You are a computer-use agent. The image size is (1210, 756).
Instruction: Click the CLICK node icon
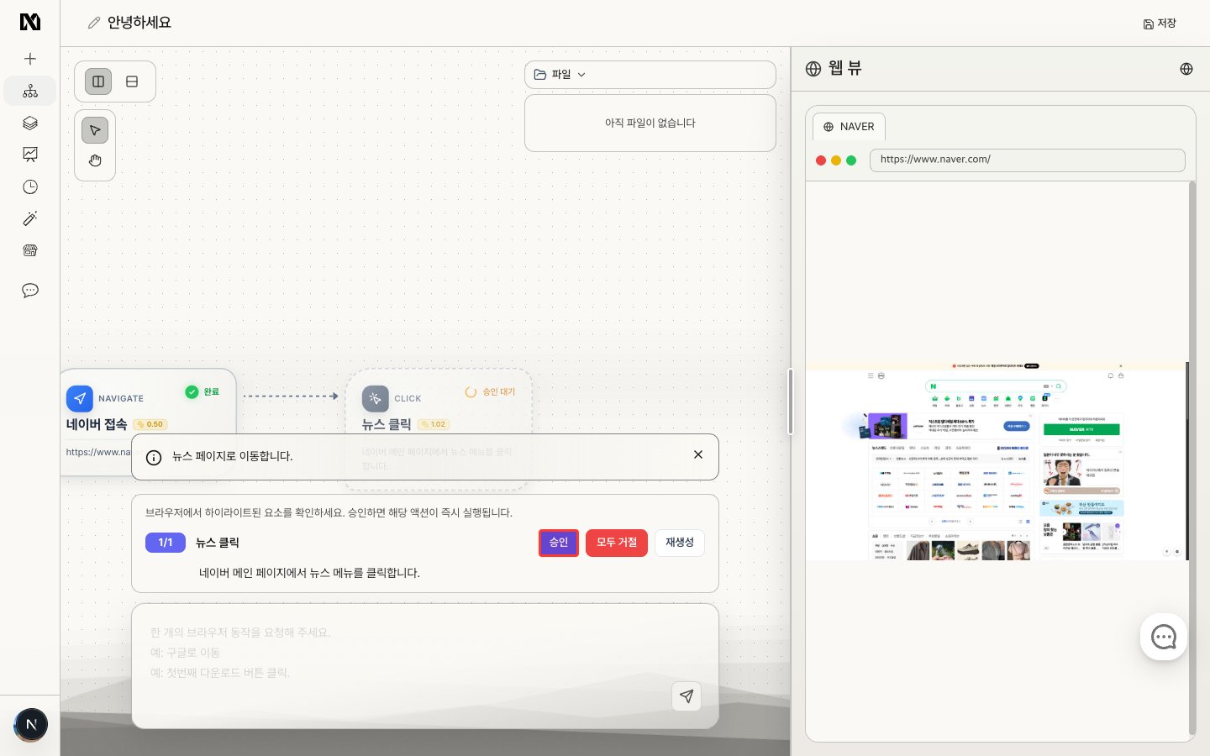[x=376, y=398]
